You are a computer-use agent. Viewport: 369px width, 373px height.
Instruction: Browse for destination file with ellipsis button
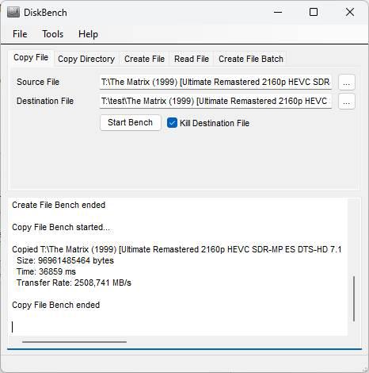347,102
